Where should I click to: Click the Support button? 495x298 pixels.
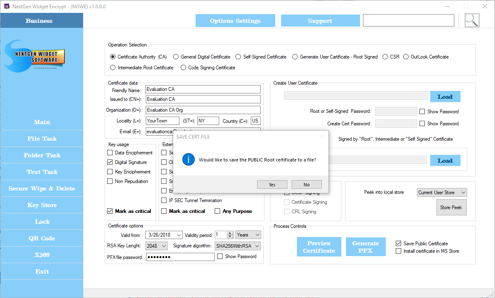tap(320, 20)
